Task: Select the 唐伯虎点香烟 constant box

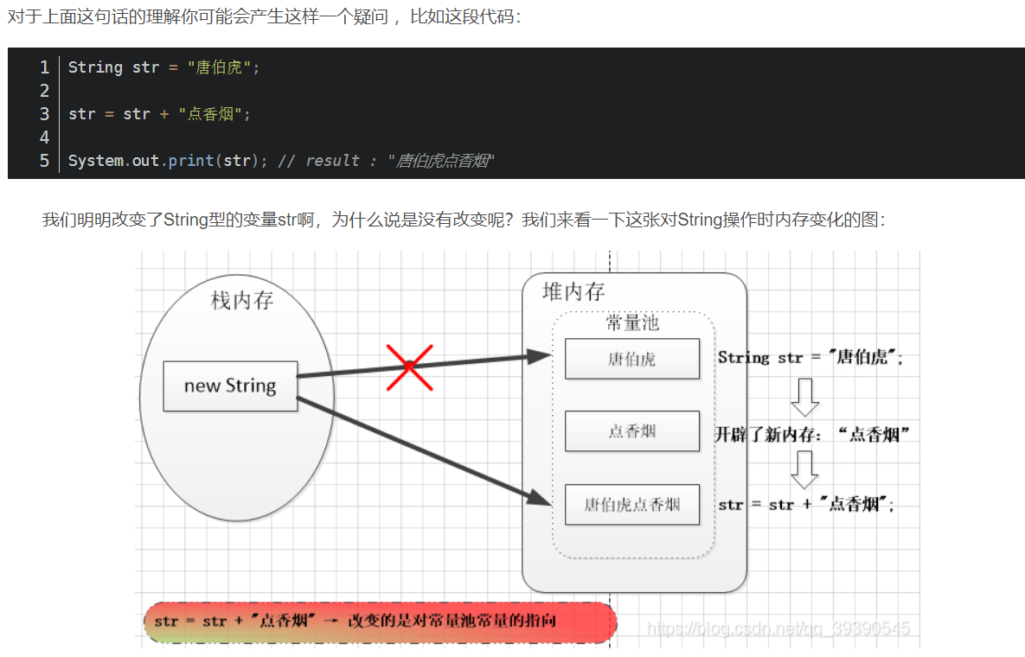Action: click(x=632, y=504)
